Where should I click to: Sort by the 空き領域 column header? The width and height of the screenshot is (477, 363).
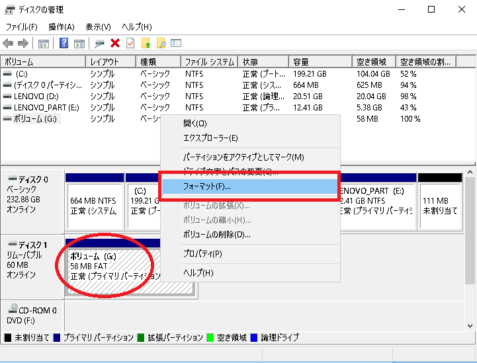(374, 61)
